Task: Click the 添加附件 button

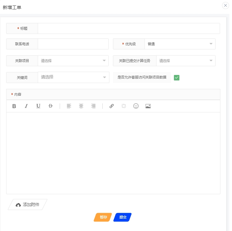Action: 27,205
